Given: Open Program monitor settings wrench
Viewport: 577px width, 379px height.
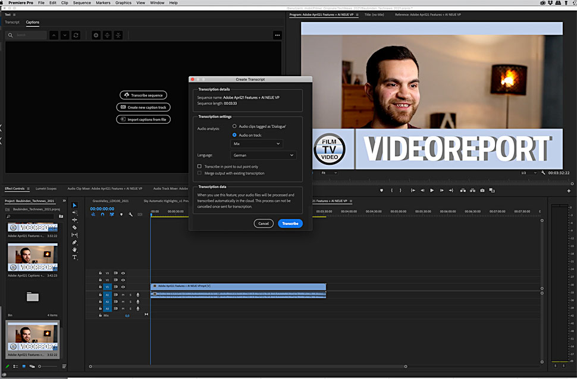Looking at the screenshot, I should pos(542,173).
